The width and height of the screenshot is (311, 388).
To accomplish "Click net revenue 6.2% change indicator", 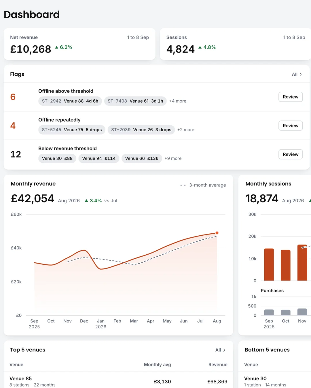I will [64, 47].
